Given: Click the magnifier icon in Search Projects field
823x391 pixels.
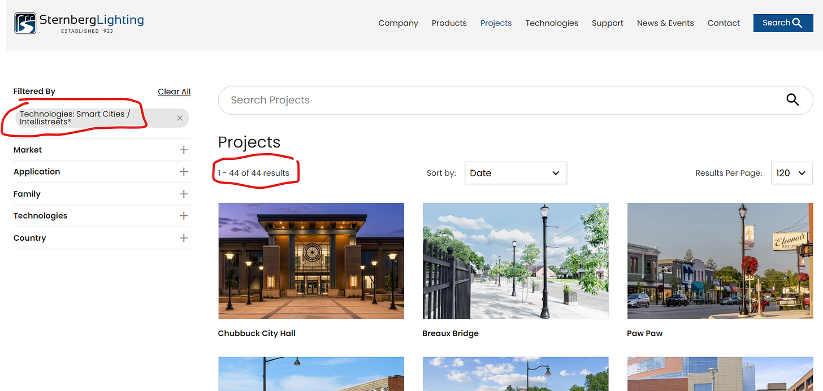Looking at the screenshot, I should pos(792,100).
